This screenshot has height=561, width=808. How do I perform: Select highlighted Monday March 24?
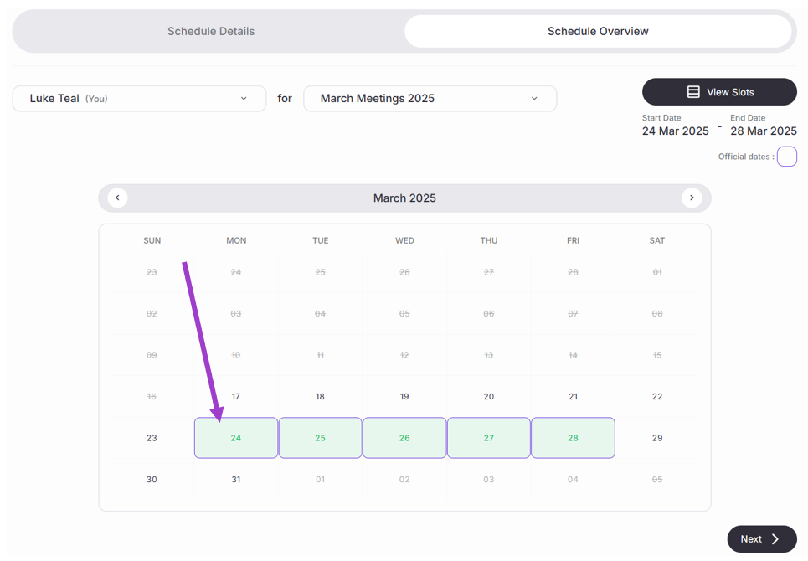236,438
